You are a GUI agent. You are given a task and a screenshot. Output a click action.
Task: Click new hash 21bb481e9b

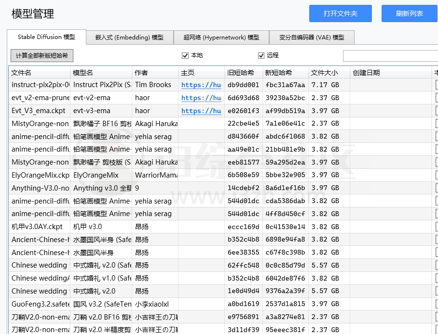coord(286,149)
